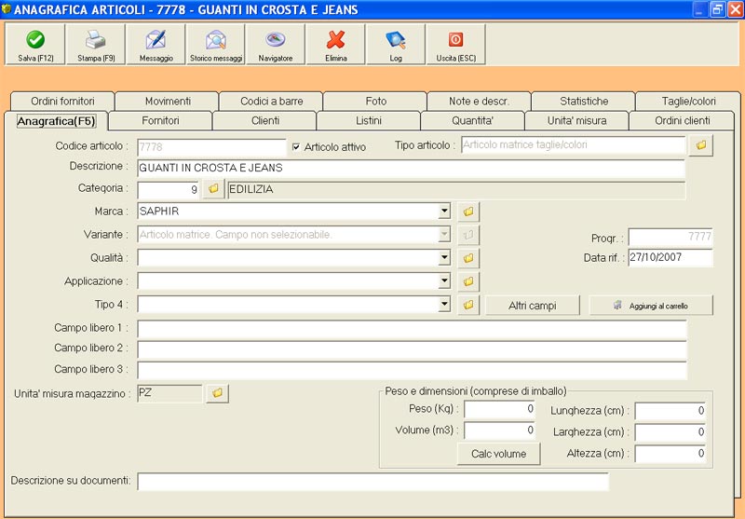
Task: Click folder icon beside Unita' misura magazzino
Action: click(216, 393)
